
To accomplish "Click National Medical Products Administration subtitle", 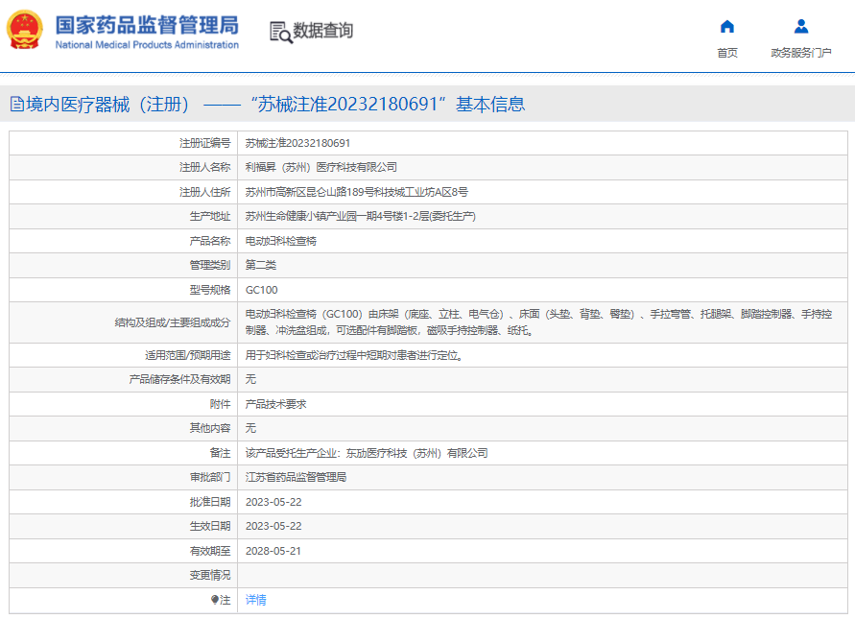I will [147, 45].
